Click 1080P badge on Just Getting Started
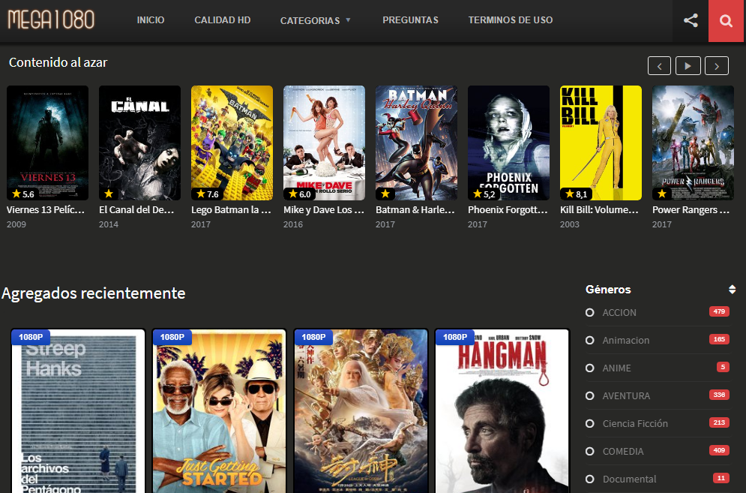Image resolution: width=746 pixels, height=493 pixels. pyautogui.click(x=172, y=337)
